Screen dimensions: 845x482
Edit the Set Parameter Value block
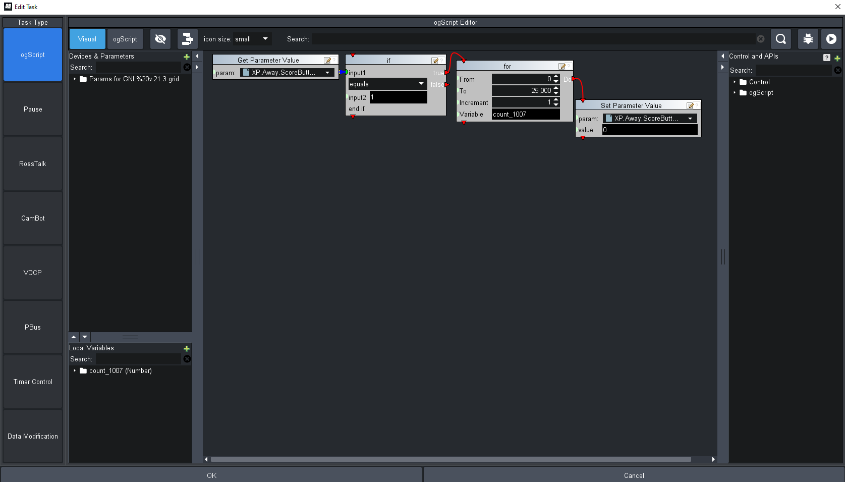(690, 105)
